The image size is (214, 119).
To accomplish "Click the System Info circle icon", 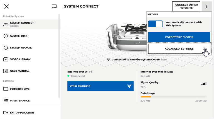I will pyautogui.click(x=6, y=36).
